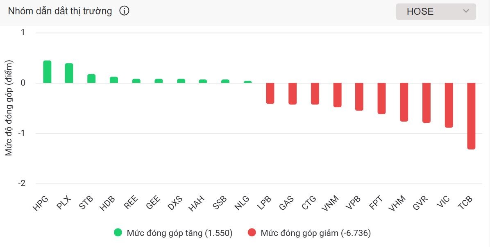Screen dimensions: 490x247
Task: Click the red GVR bar
Action: click(x=426, y=103)
